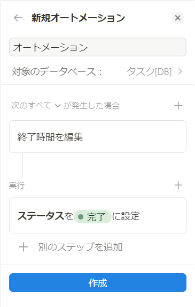Click the 実行 section label
Screen dimensions: 195x307
[17, 185]
